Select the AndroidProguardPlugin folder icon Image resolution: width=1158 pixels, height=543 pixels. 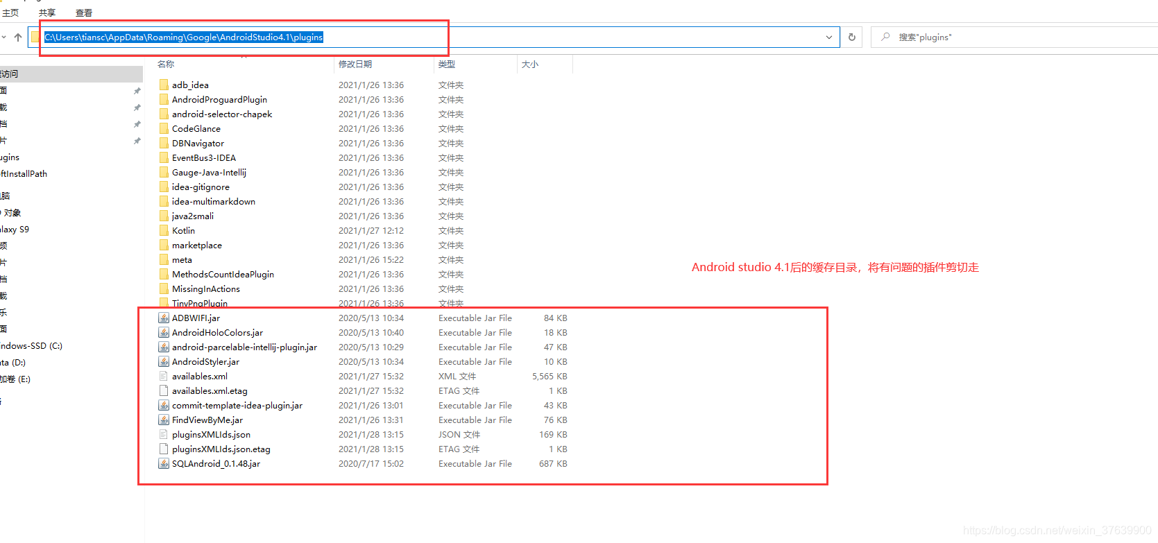(164, 99)
